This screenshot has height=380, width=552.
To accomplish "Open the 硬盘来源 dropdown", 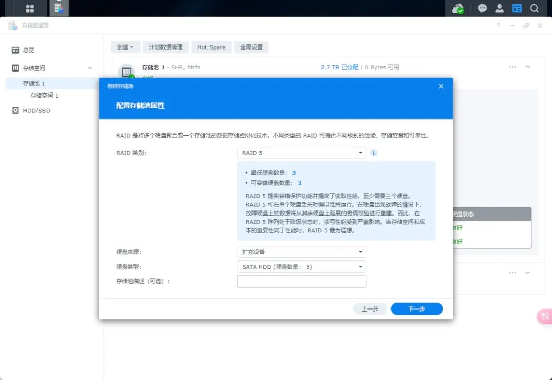I will pyautogui.click(x=302, y=252).
